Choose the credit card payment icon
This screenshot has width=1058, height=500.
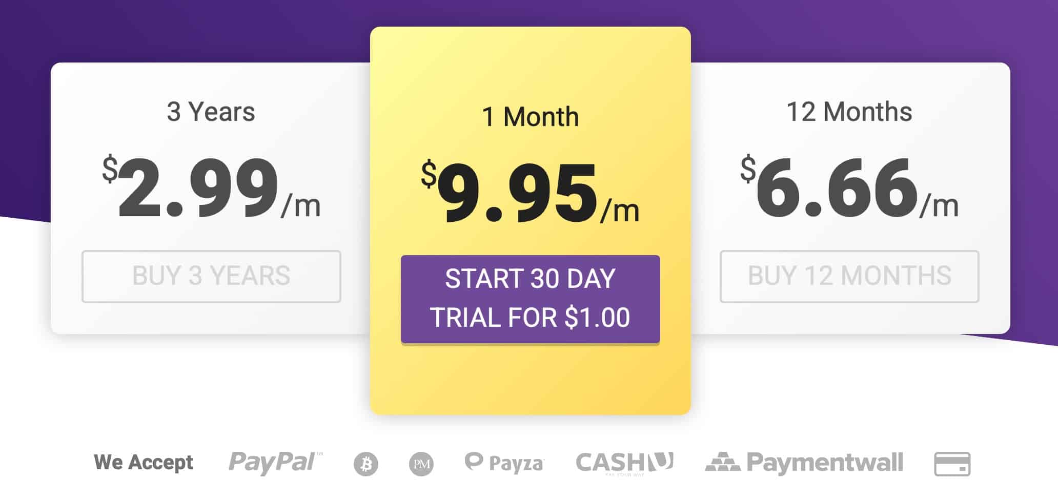952,464
